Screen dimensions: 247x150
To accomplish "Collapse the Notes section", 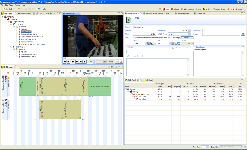I will tap(127, 47).
